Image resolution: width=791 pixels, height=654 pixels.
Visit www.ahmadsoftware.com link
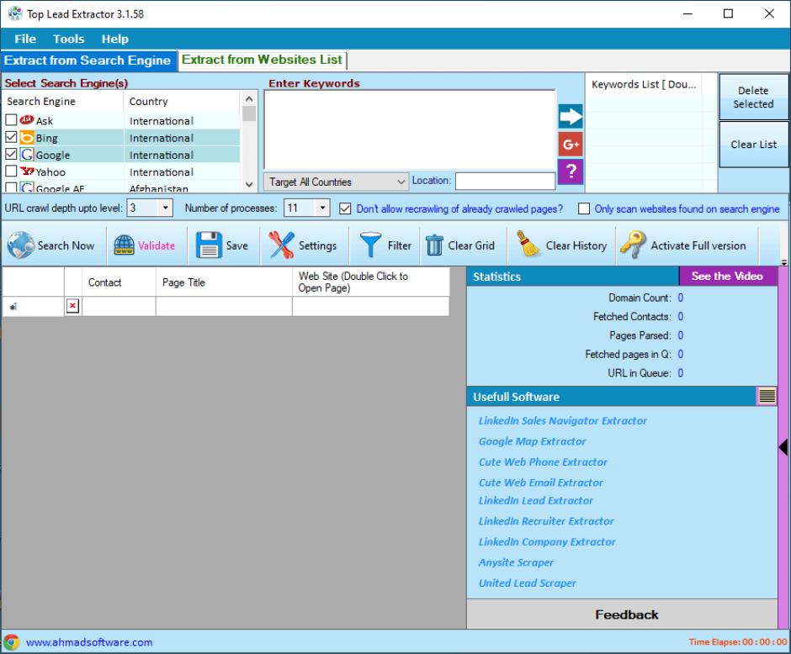[x=89, y=642]
